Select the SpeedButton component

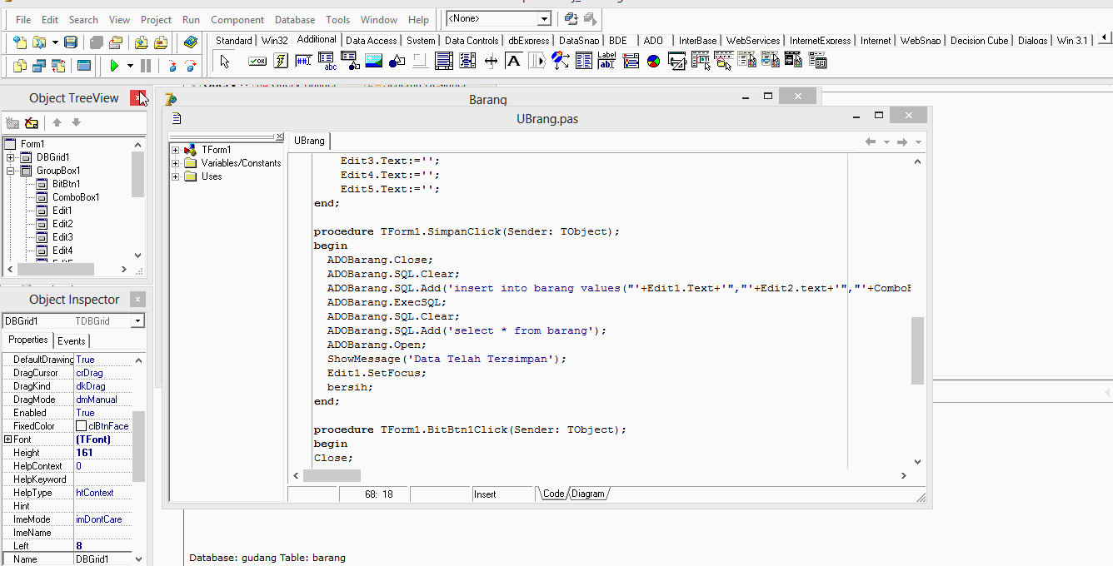(x=281, y=60)
